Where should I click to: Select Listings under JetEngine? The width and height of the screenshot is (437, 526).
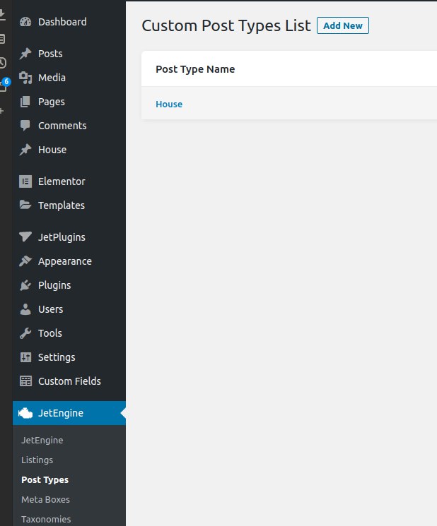coord(37,460)
